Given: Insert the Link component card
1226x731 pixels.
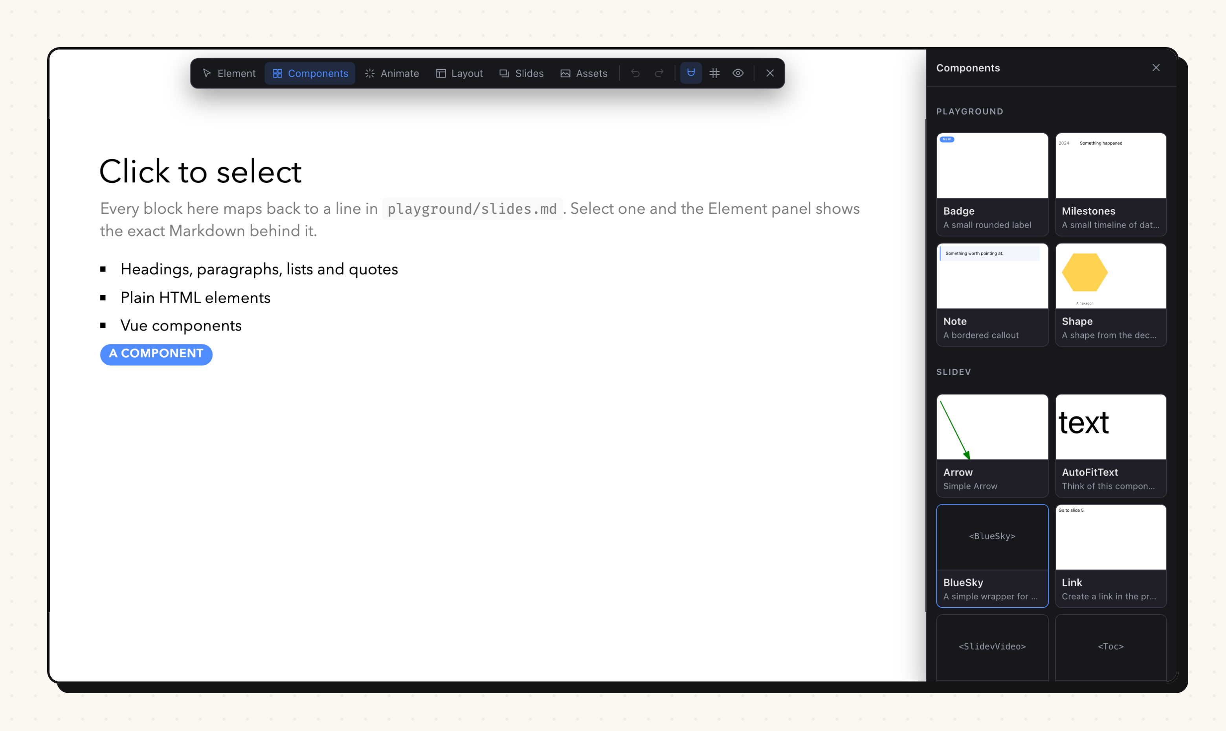Looking at the screenshot, I should click(1111, 556).
